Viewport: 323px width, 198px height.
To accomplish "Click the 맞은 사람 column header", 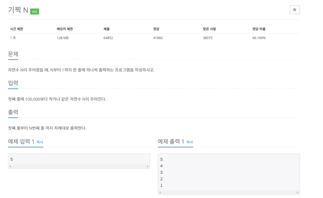I will point(209,29).
